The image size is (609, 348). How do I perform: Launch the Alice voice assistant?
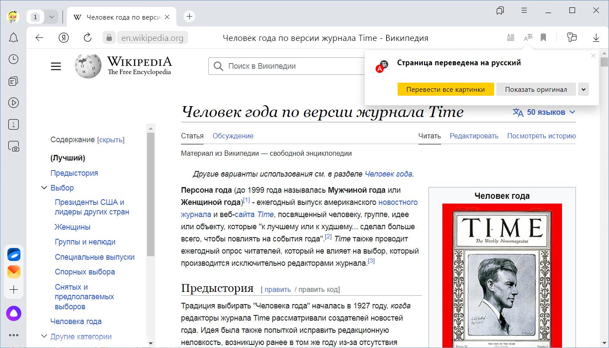[x=13, y=313]
